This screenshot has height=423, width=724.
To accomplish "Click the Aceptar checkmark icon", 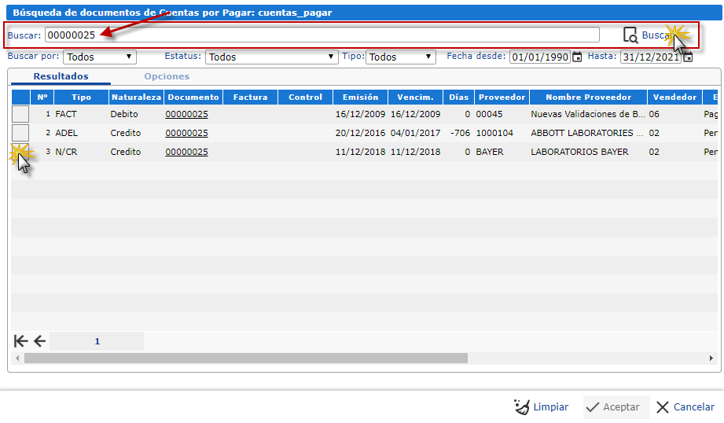I will (593, 406).
